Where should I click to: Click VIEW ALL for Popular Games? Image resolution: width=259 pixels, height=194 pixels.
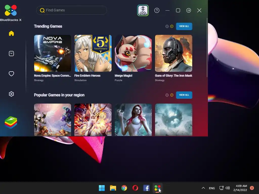pos(184,95)
